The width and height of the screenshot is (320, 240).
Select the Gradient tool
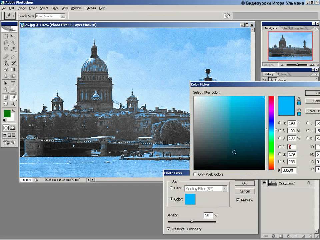pyautogui.click(x=13, y=70)
